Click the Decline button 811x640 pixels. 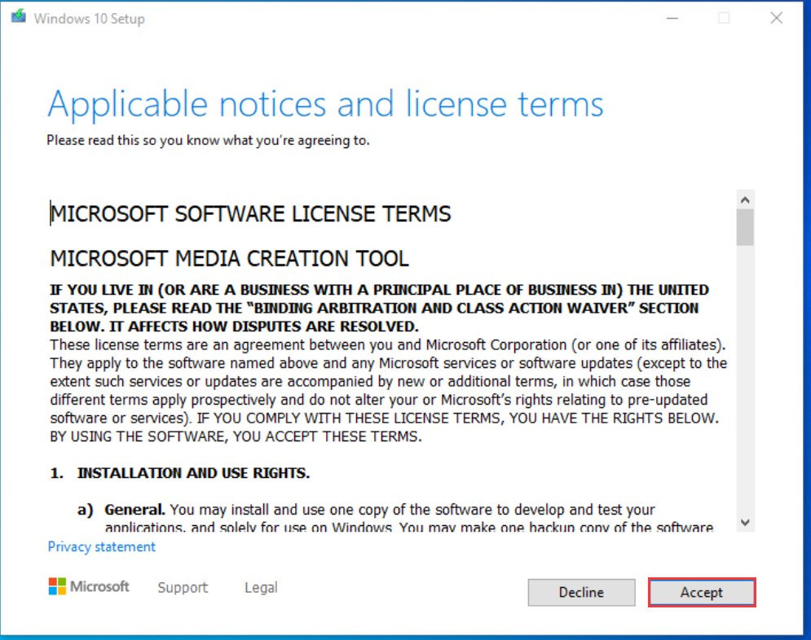point(581,592)
